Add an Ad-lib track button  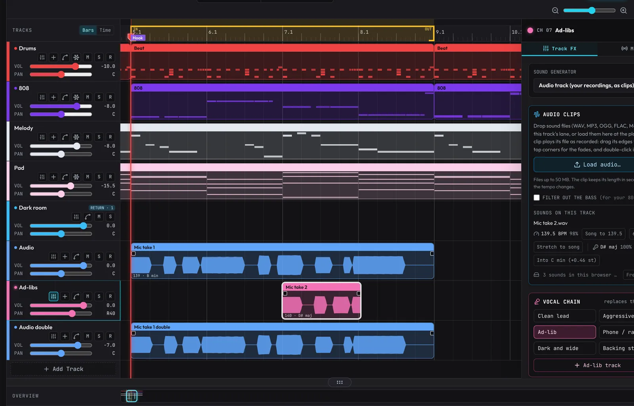(584, 366)
